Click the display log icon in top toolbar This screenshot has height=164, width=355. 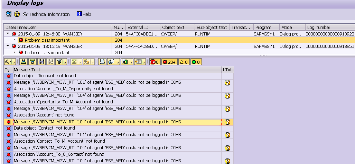pos(9,14)
